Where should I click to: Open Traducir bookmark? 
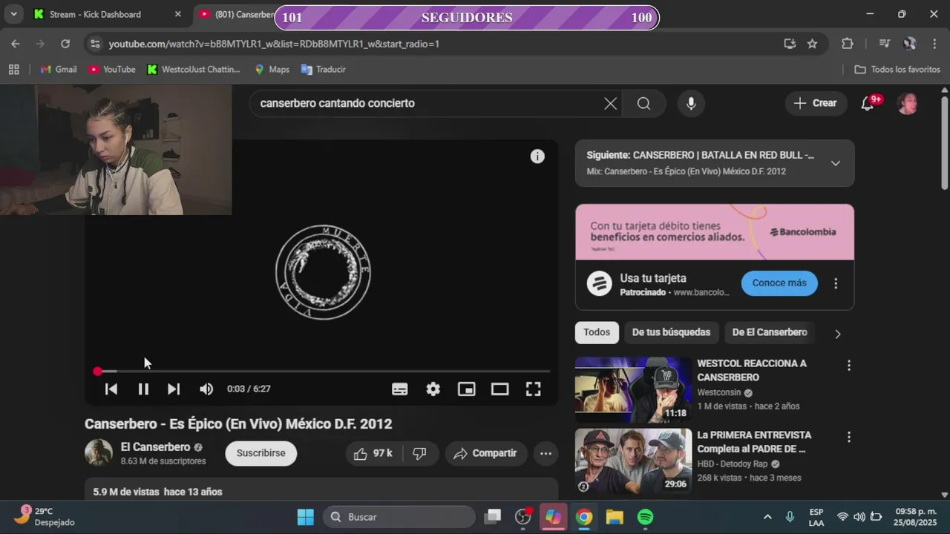tap(323, 69)
